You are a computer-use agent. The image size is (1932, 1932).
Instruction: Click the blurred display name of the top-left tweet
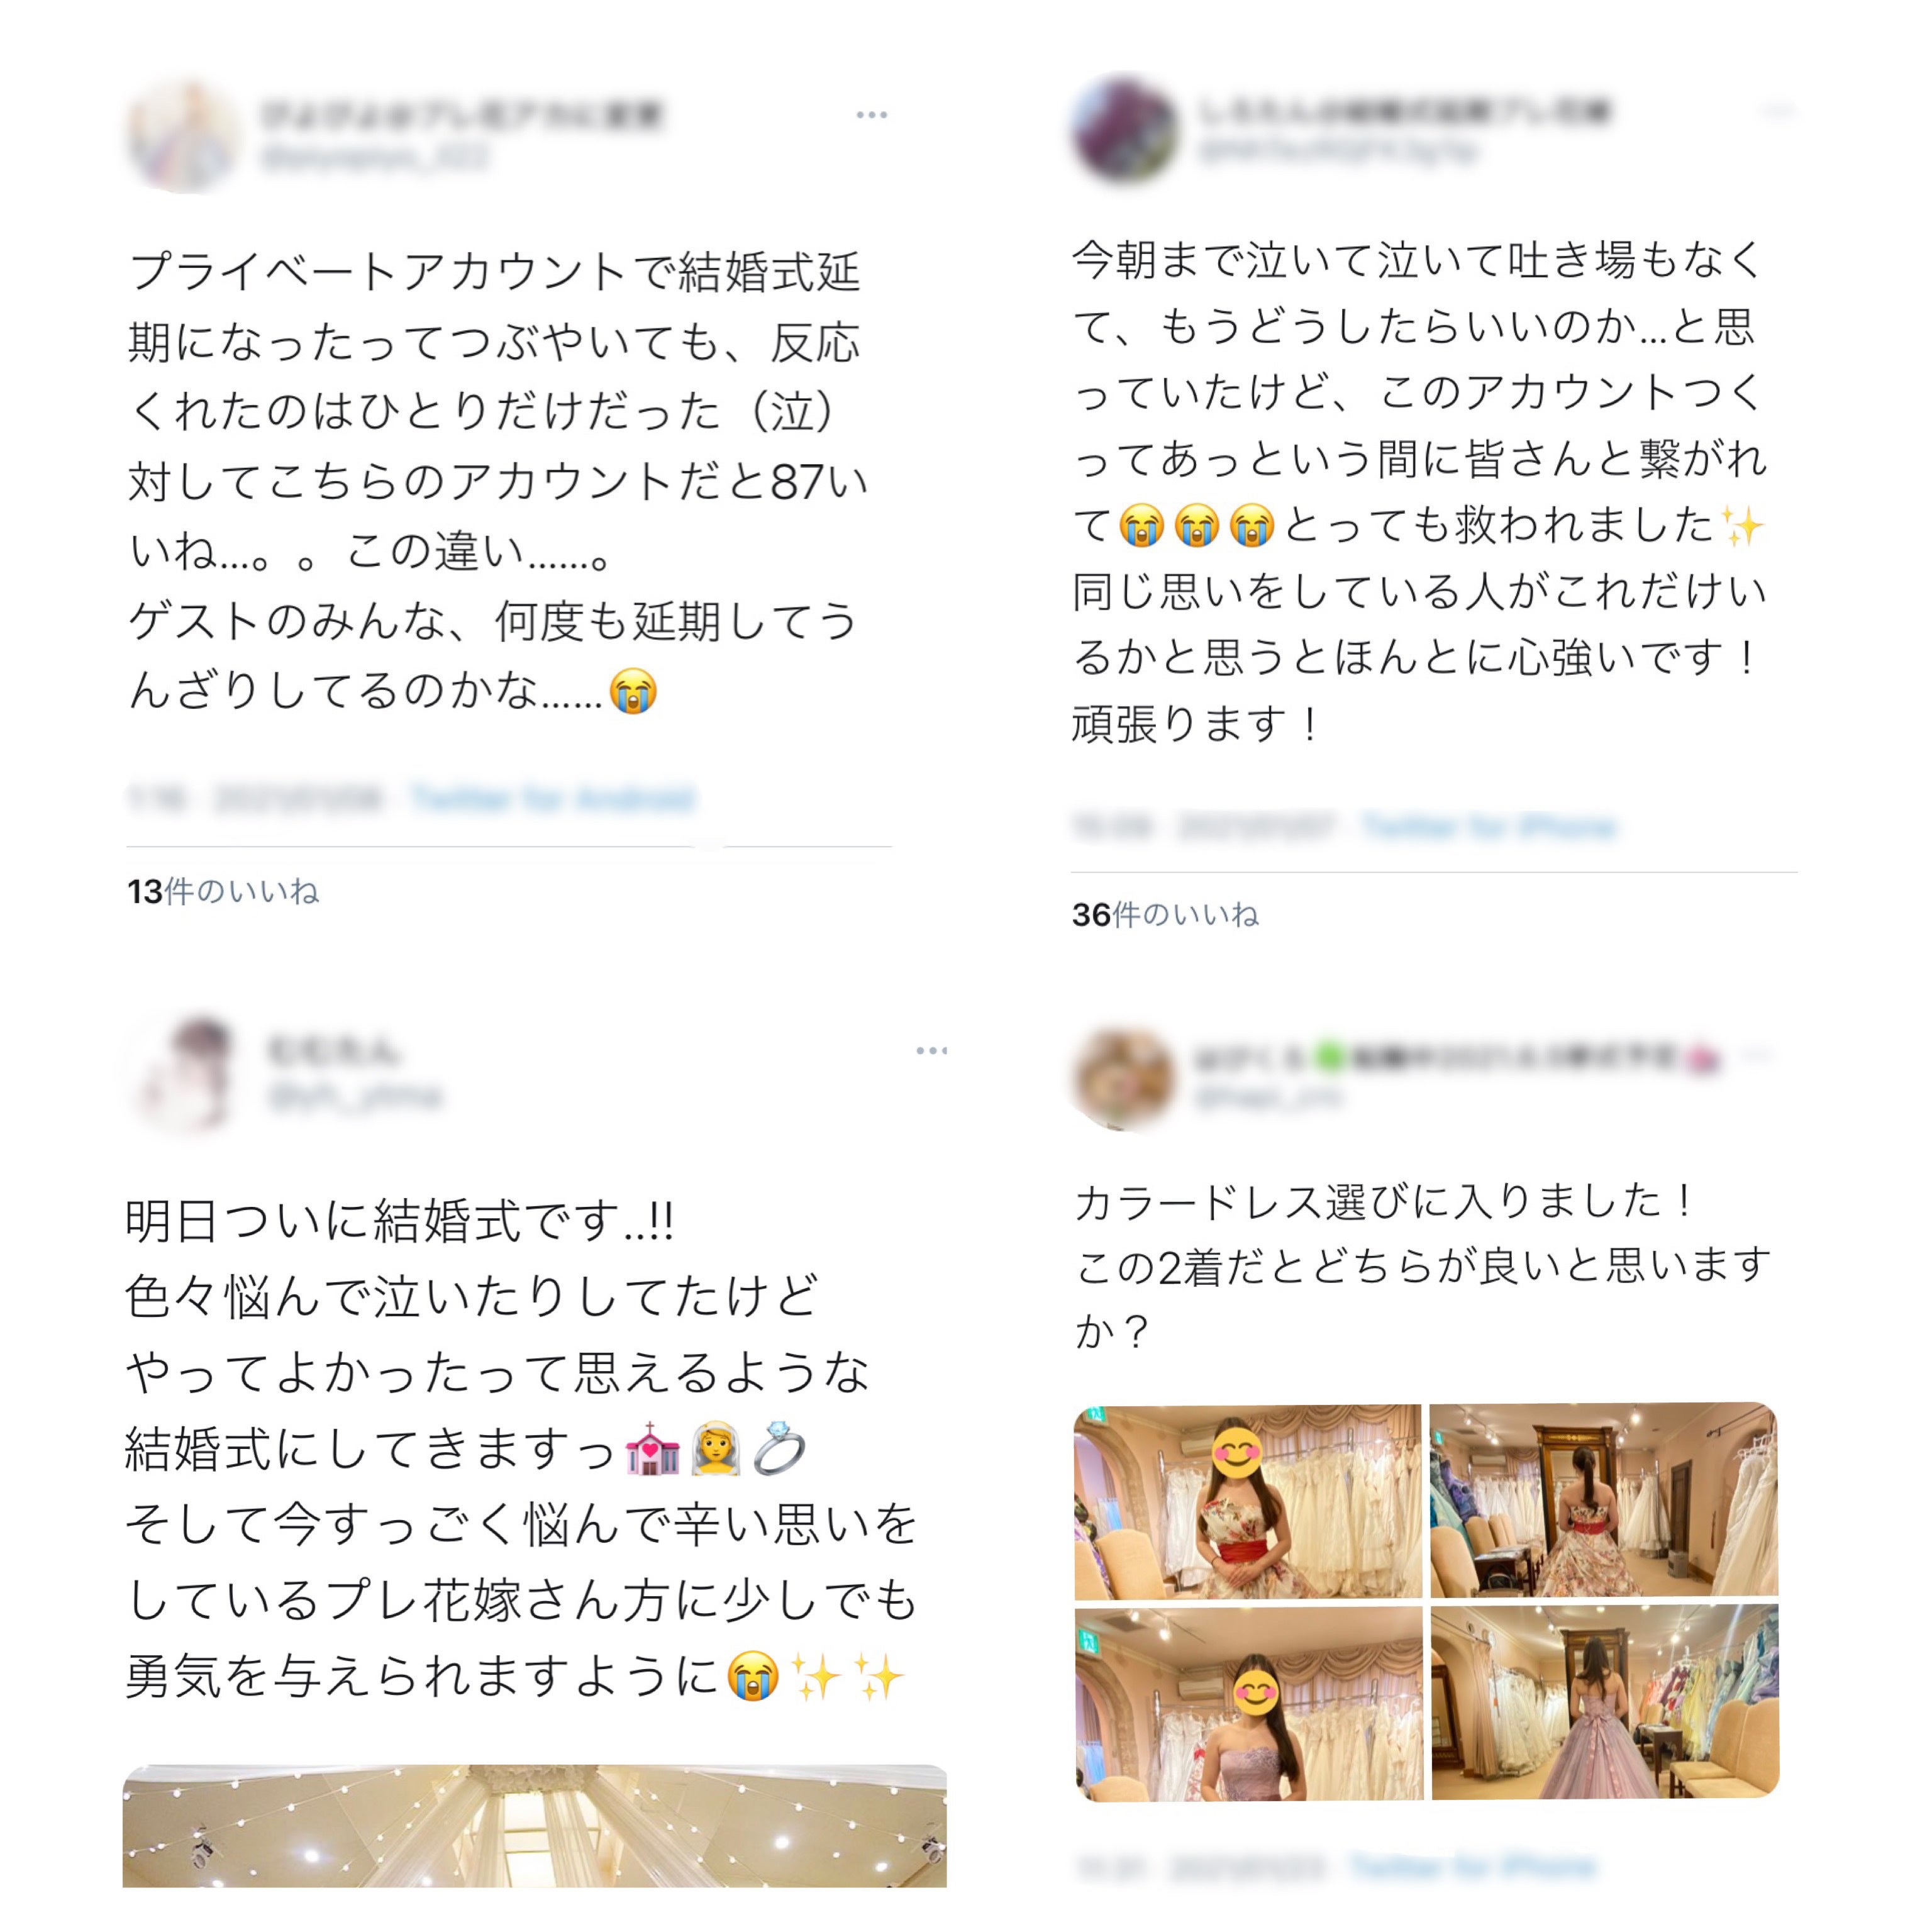(463, 115)
